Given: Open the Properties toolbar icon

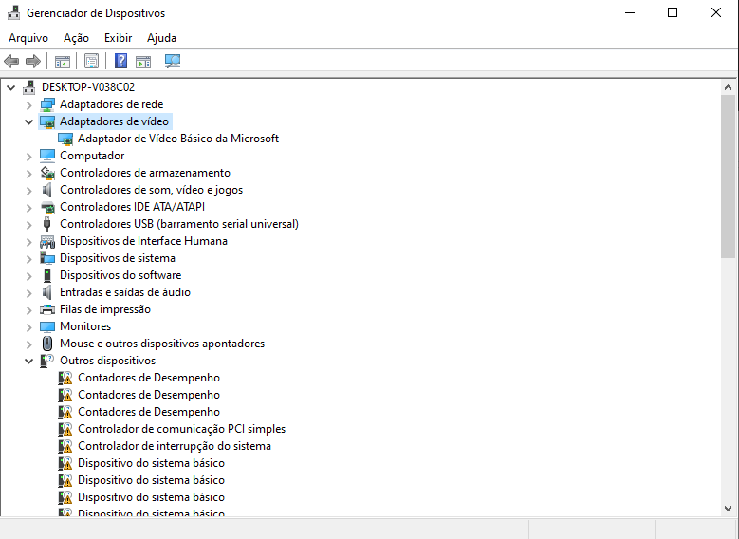Looking at the screenshot, I should click(x=91, y=61).
